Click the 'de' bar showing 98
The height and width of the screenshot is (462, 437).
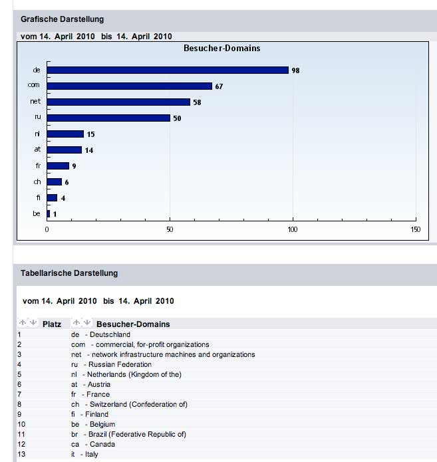[168, 70]
